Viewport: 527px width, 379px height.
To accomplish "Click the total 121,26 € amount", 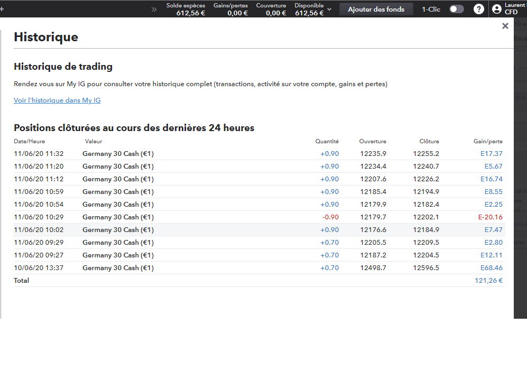I will (x=489, y=281).
